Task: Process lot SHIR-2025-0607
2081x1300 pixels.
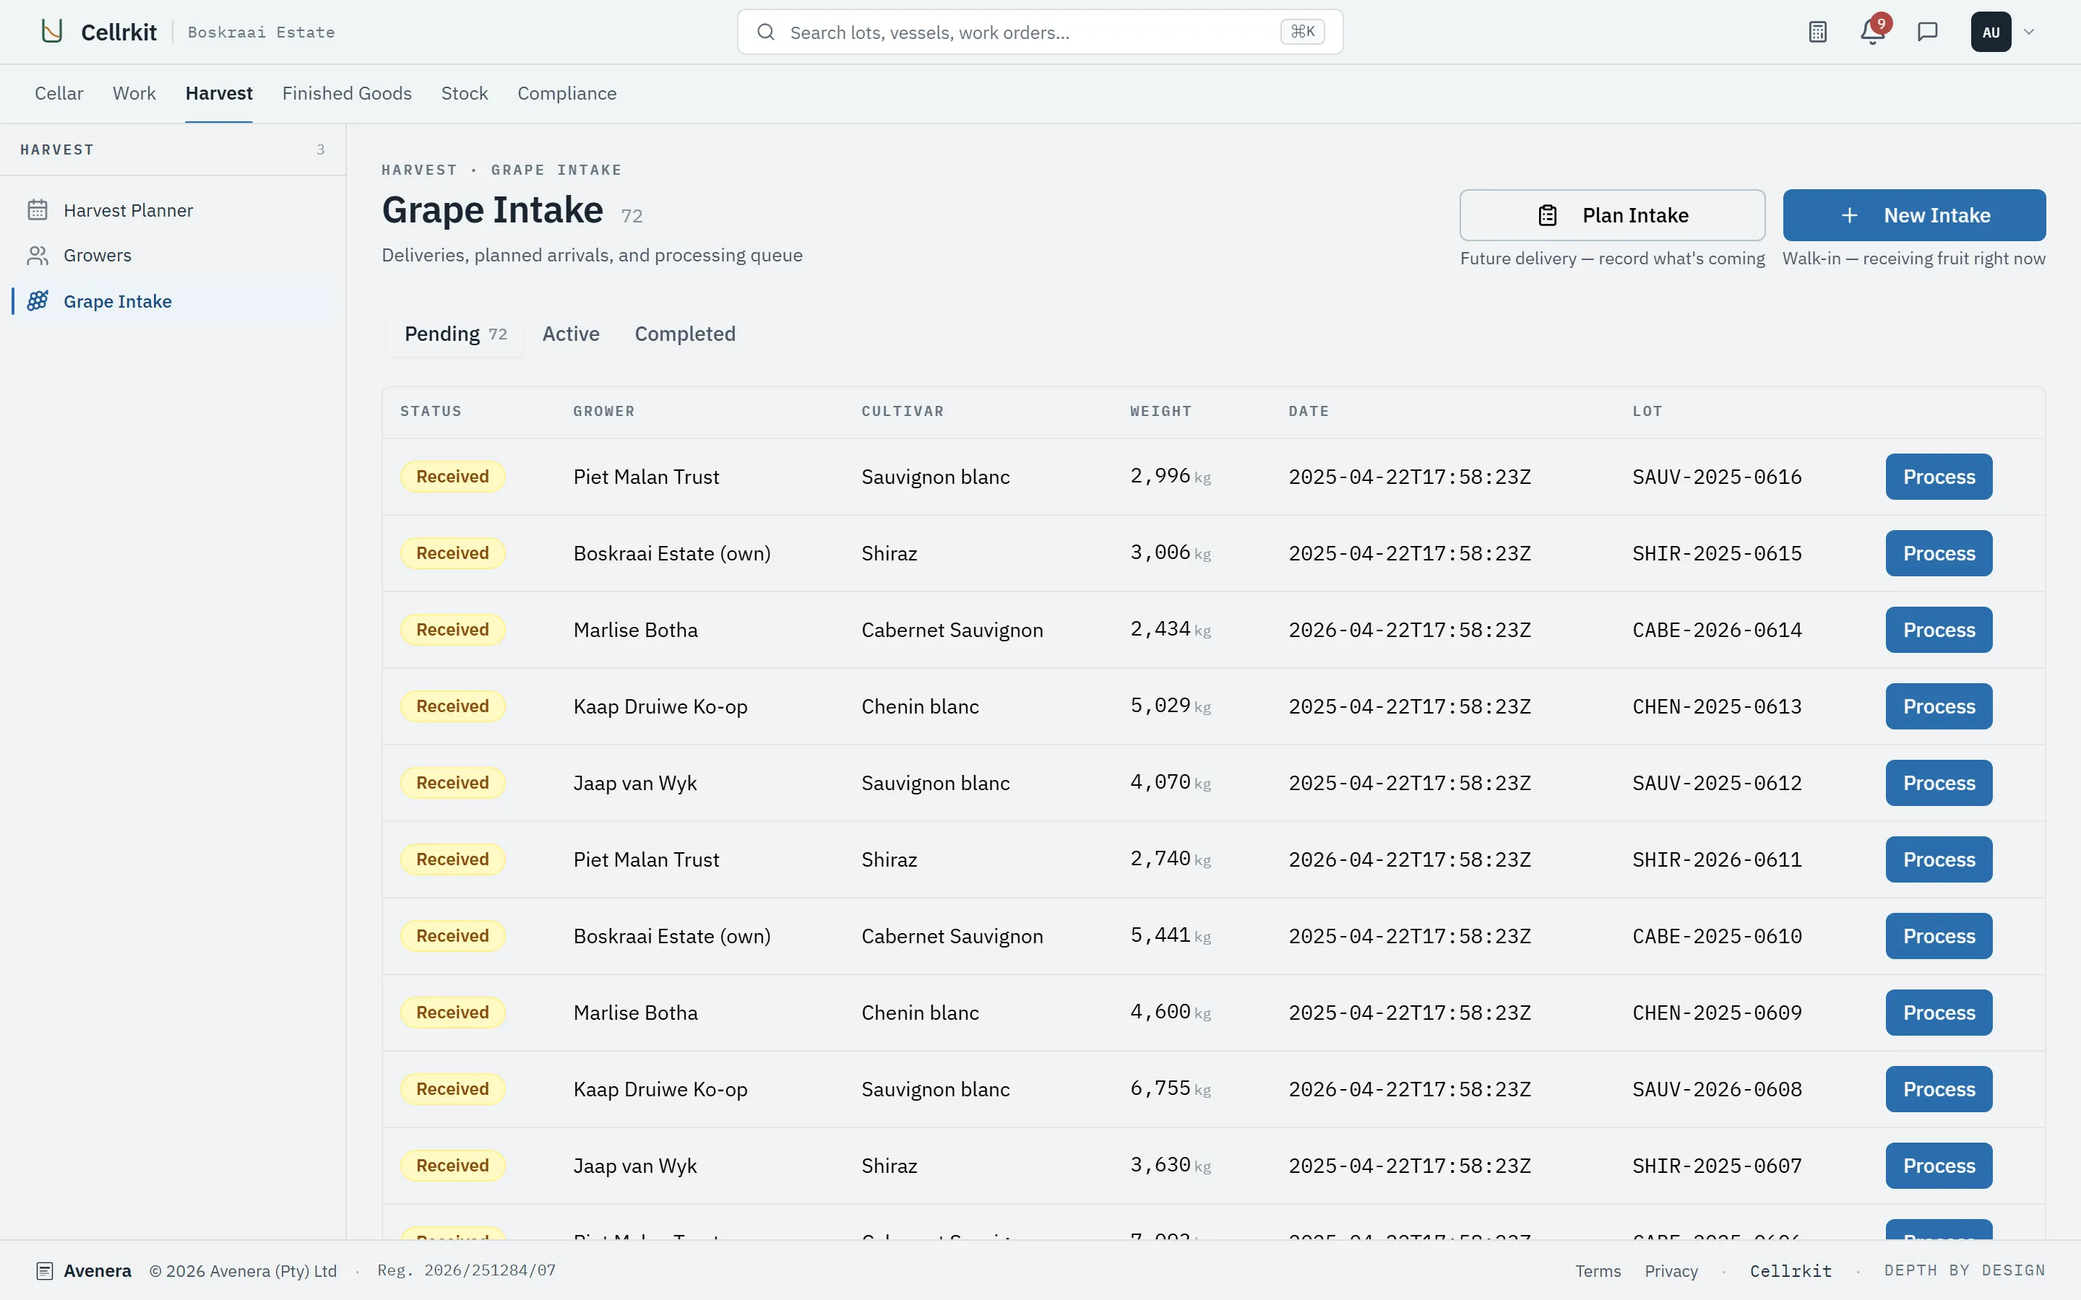Action: 1938,1165
